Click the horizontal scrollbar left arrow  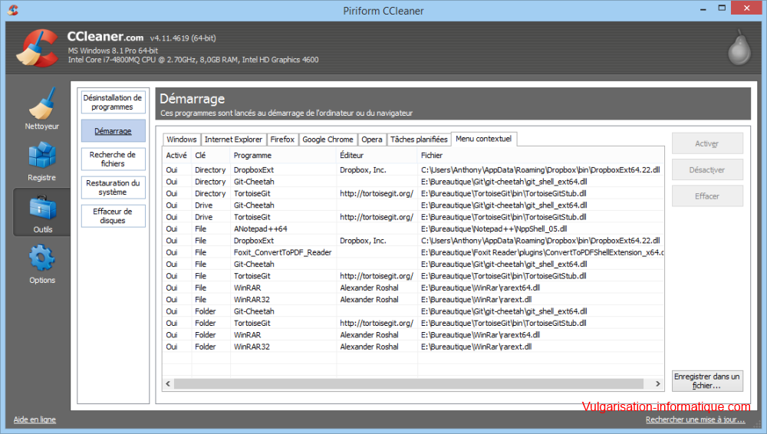[168, 383]
